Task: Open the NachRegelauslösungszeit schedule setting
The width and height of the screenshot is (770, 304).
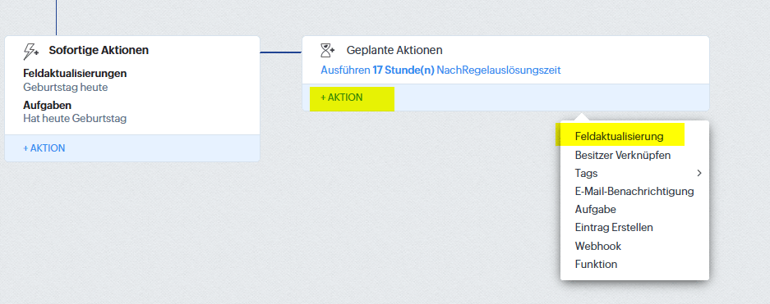Action: coord(499,70)
